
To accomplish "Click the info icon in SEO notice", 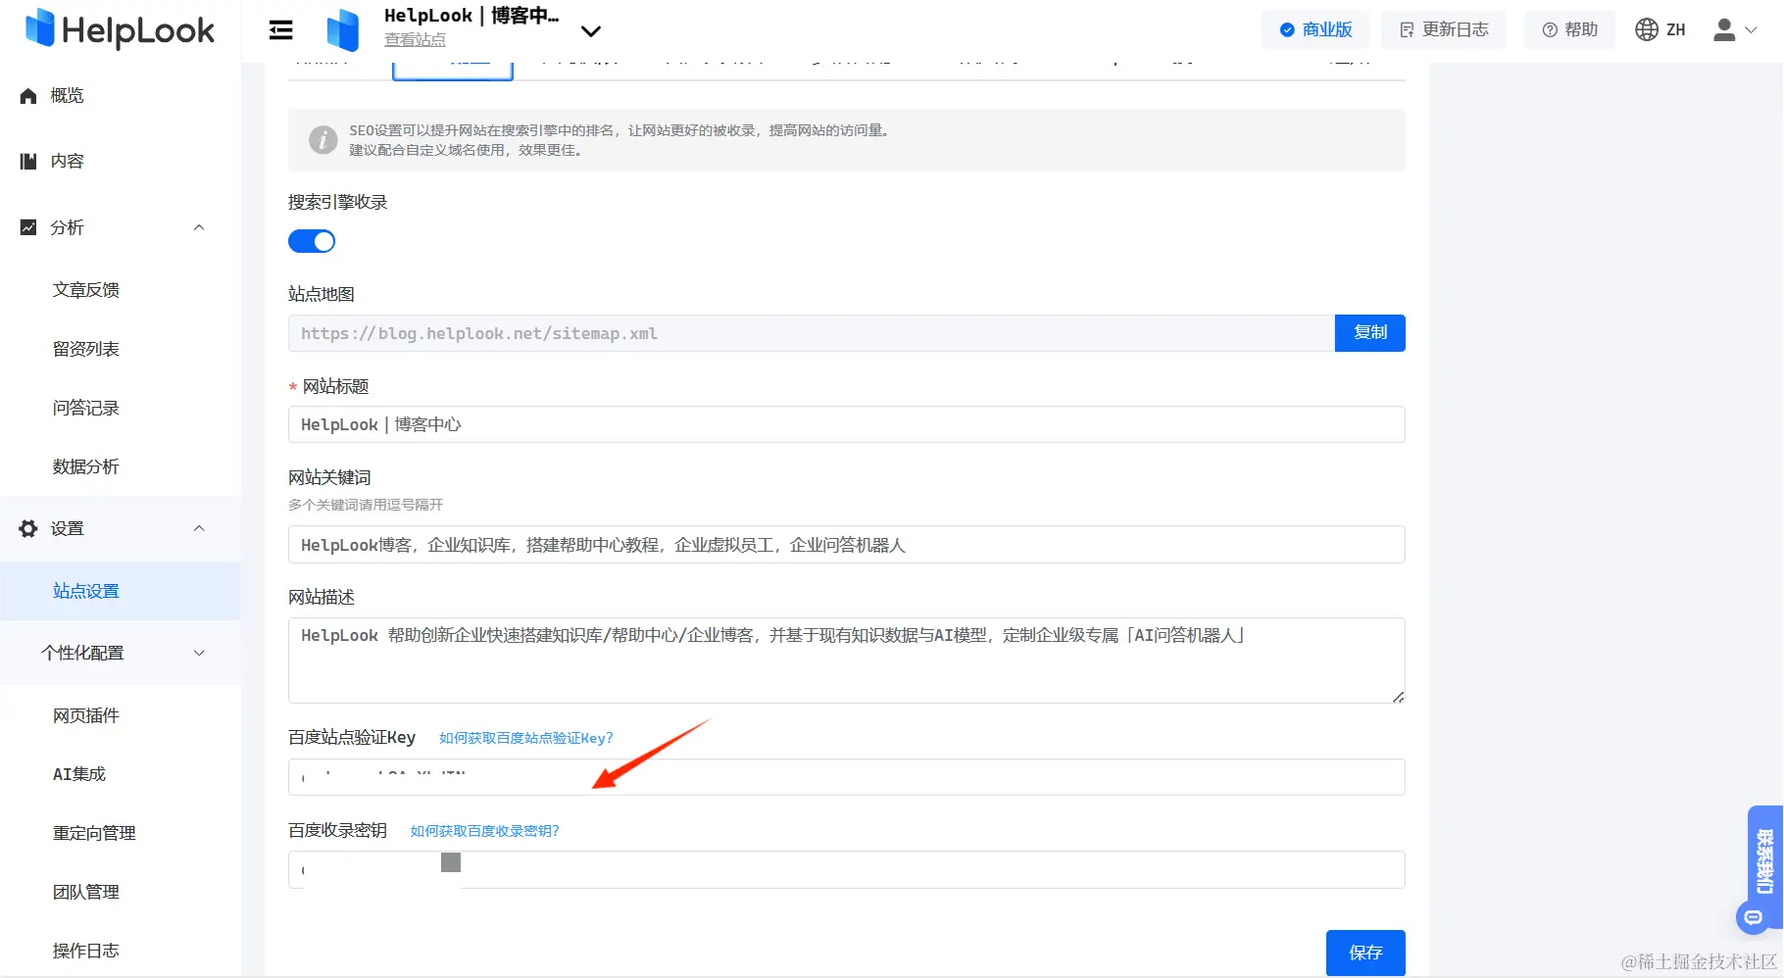I will [323, 140].
